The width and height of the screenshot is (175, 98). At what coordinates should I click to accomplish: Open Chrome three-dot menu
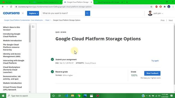tap(173, 7)
